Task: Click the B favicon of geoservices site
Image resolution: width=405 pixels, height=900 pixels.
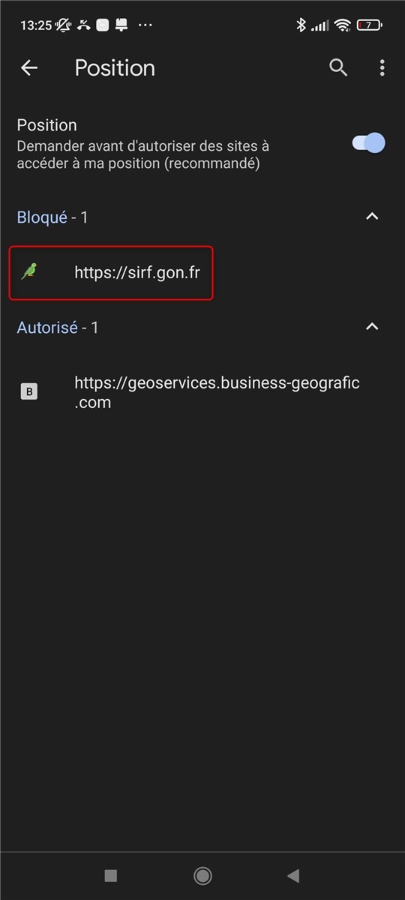Action: 29,391
